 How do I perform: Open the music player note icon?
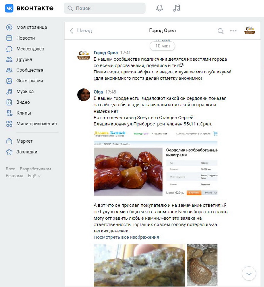(176, 8)
